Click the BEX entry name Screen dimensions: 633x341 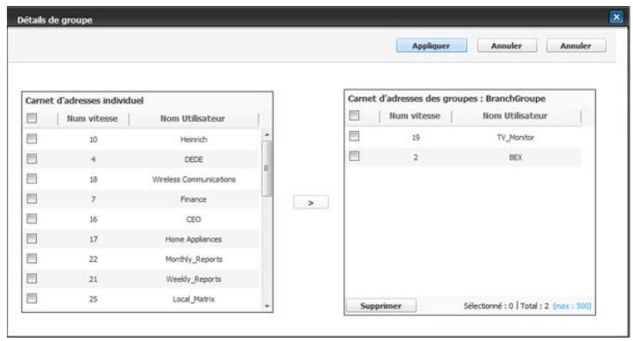[515, 158]
